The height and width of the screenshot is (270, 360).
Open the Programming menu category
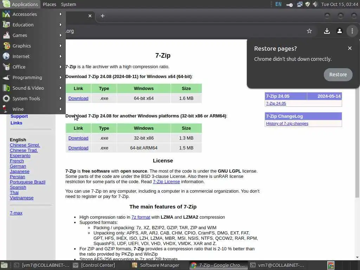[33, 78]
